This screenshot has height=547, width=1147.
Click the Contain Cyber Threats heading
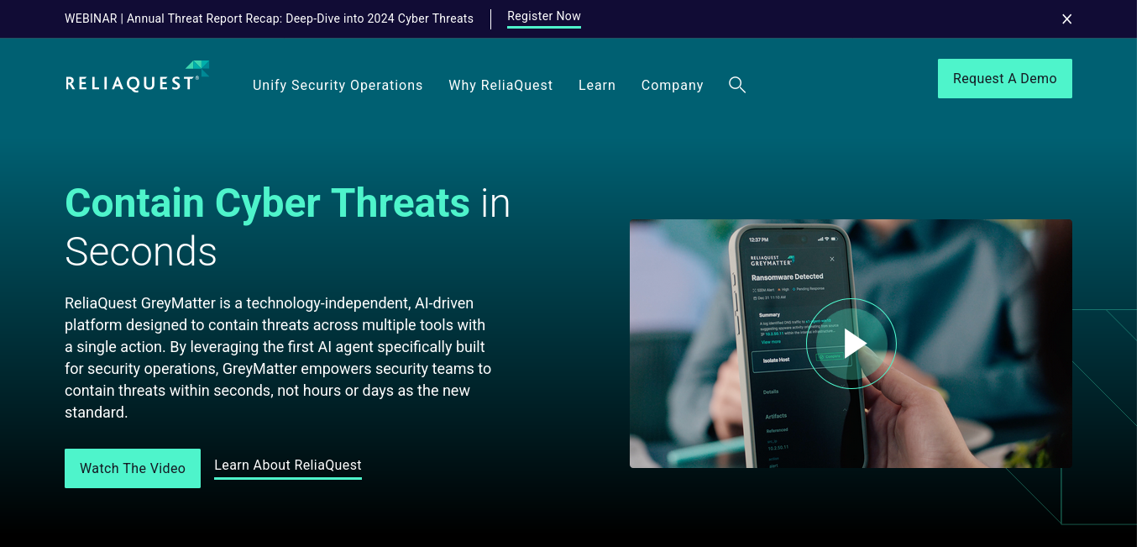[287, 227]
